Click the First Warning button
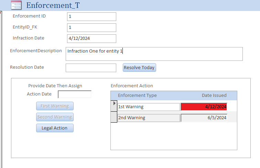 55,106
